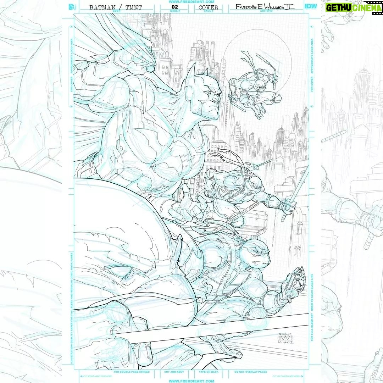Click the "FOR DOUBLE PAGE SPREAD" text
The width and height of the screenshot is (383, 383).
click(132, 372)
